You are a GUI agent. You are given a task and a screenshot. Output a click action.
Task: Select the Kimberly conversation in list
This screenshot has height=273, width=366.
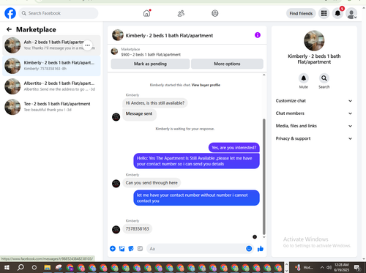(51, 66)
